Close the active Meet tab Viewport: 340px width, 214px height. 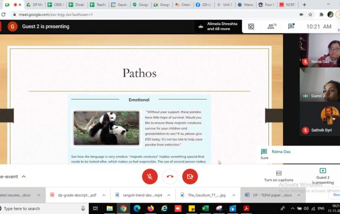[20, 4]
